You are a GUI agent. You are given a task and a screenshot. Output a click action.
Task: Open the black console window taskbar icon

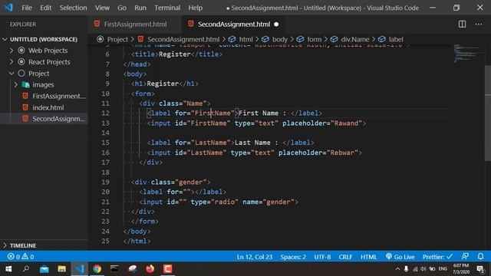[x=114, y=269]
